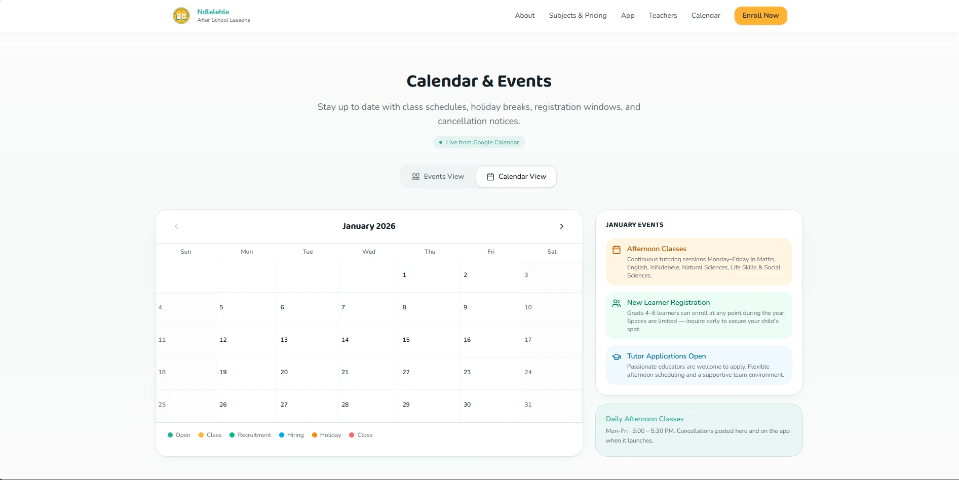Screen dimensions: 959x480
Task: Click the Holiday legend orange dot
Action: click(315, 435)
